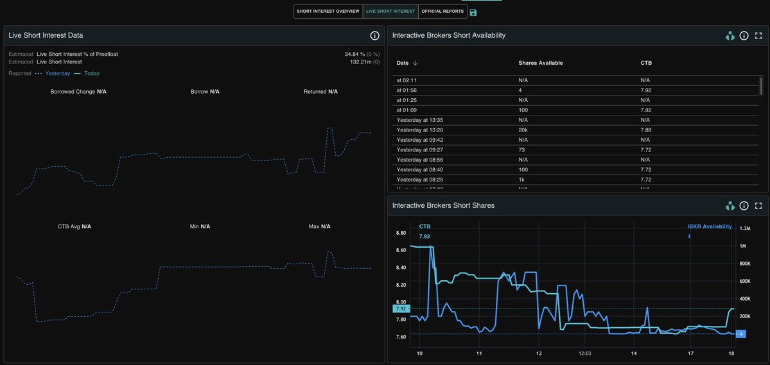Click the Max N/A label
This screenshot has height=365, width=770.
320,226
